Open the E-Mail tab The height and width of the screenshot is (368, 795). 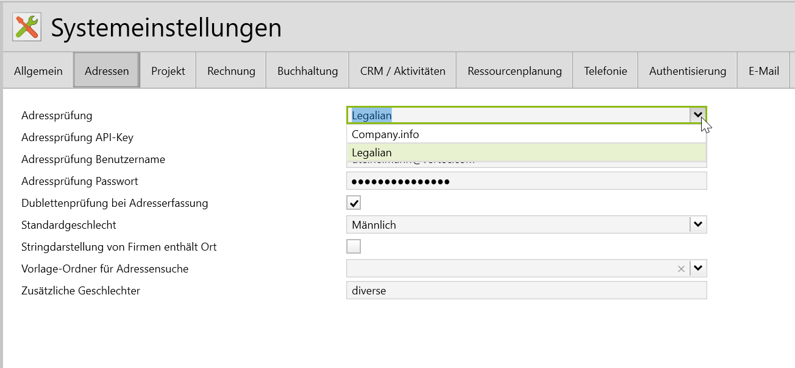[764, 71]
